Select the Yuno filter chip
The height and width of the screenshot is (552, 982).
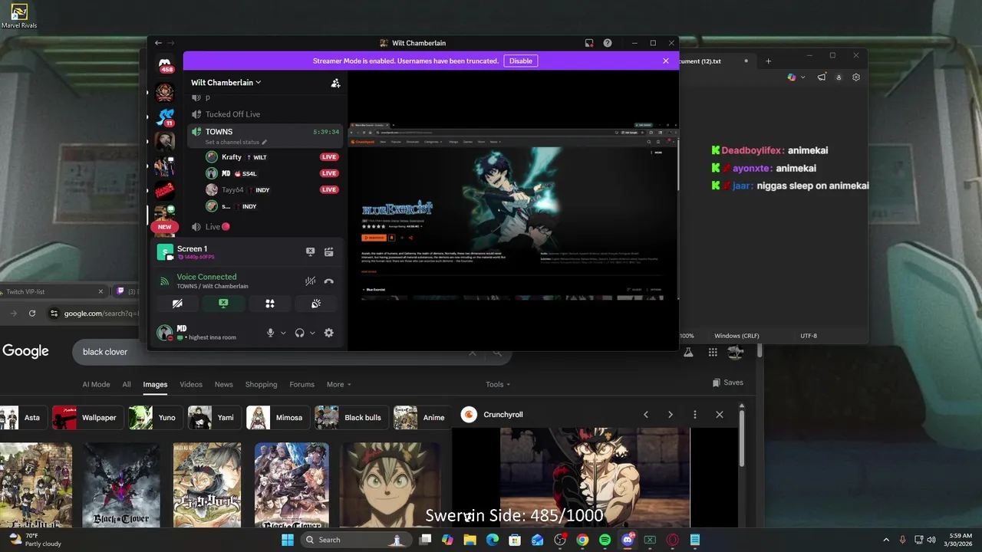point(156,418)
